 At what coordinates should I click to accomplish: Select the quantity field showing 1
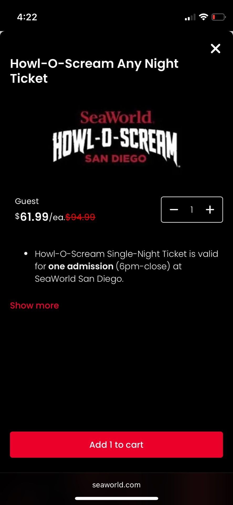click(191, 210)
